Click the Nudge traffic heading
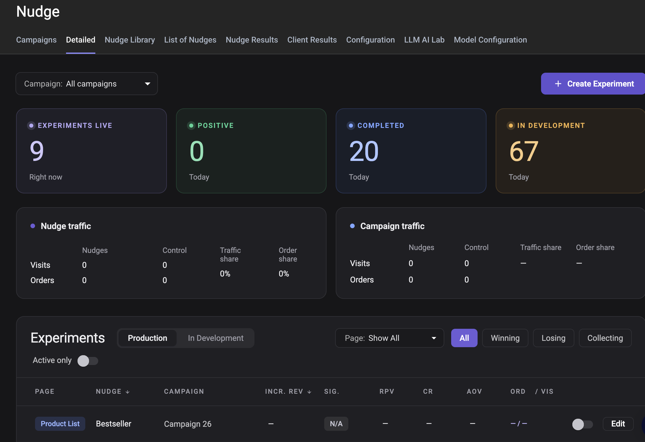Screen dimensions: 645x442 [x=66, y=226]
